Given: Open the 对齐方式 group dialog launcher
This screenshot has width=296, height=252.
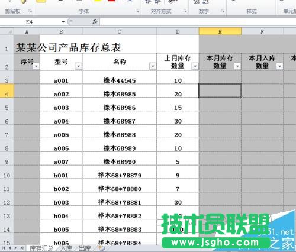Looking at the screenshot, I should pyautogui.click(x=185, y=11).
